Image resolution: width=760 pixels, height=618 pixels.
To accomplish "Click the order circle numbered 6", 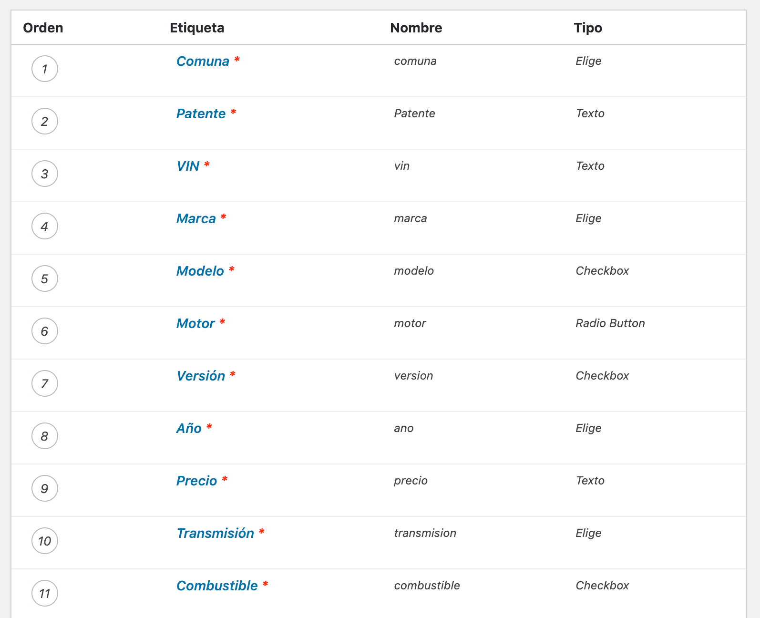I will click(45, 331).
